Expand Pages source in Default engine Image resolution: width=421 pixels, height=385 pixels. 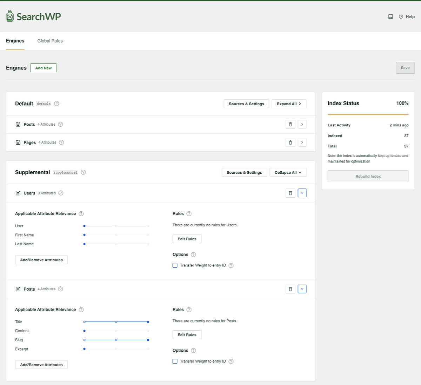(302, 142)
